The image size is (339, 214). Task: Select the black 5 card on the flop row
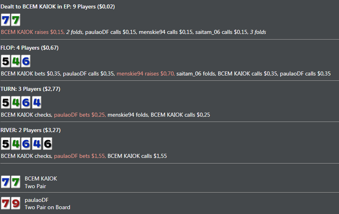pyautogui.click(x=6, y=61)
